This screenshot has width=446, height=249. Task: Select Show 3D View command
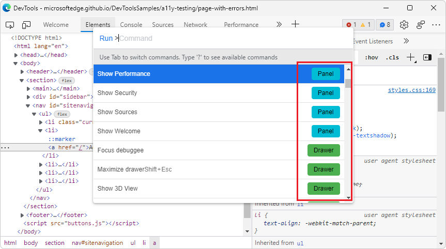(x=219, y=188)
